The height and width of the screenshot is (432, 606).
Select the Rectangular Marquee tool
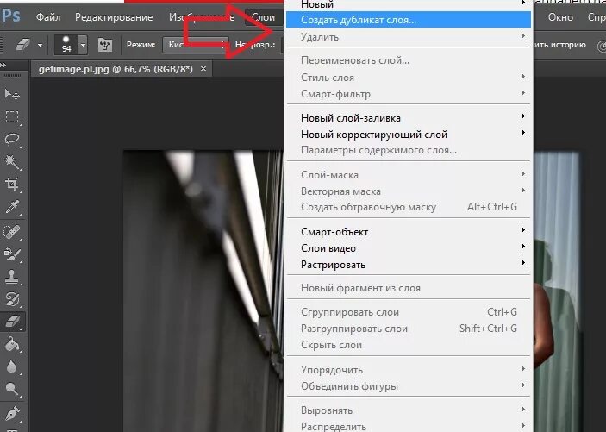[12, 116]
